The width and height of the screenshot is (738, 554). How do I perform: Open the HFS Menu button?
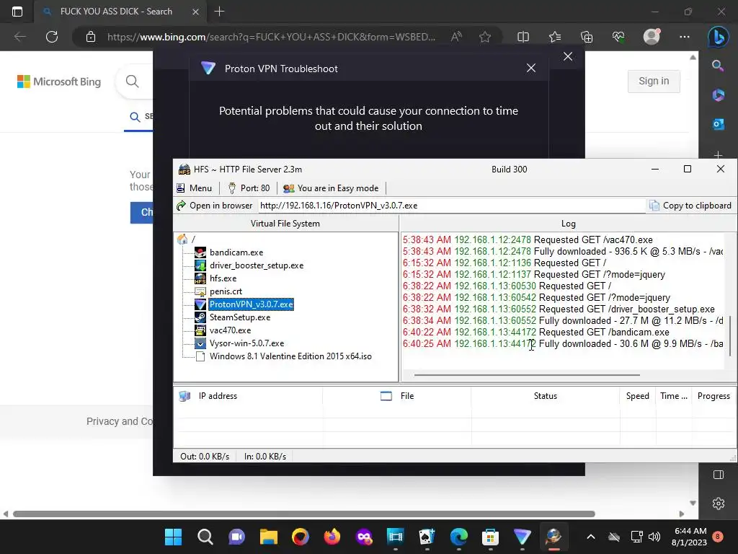point(195,188)
